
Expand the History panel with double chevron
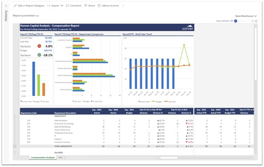click(x=6, y=6)
